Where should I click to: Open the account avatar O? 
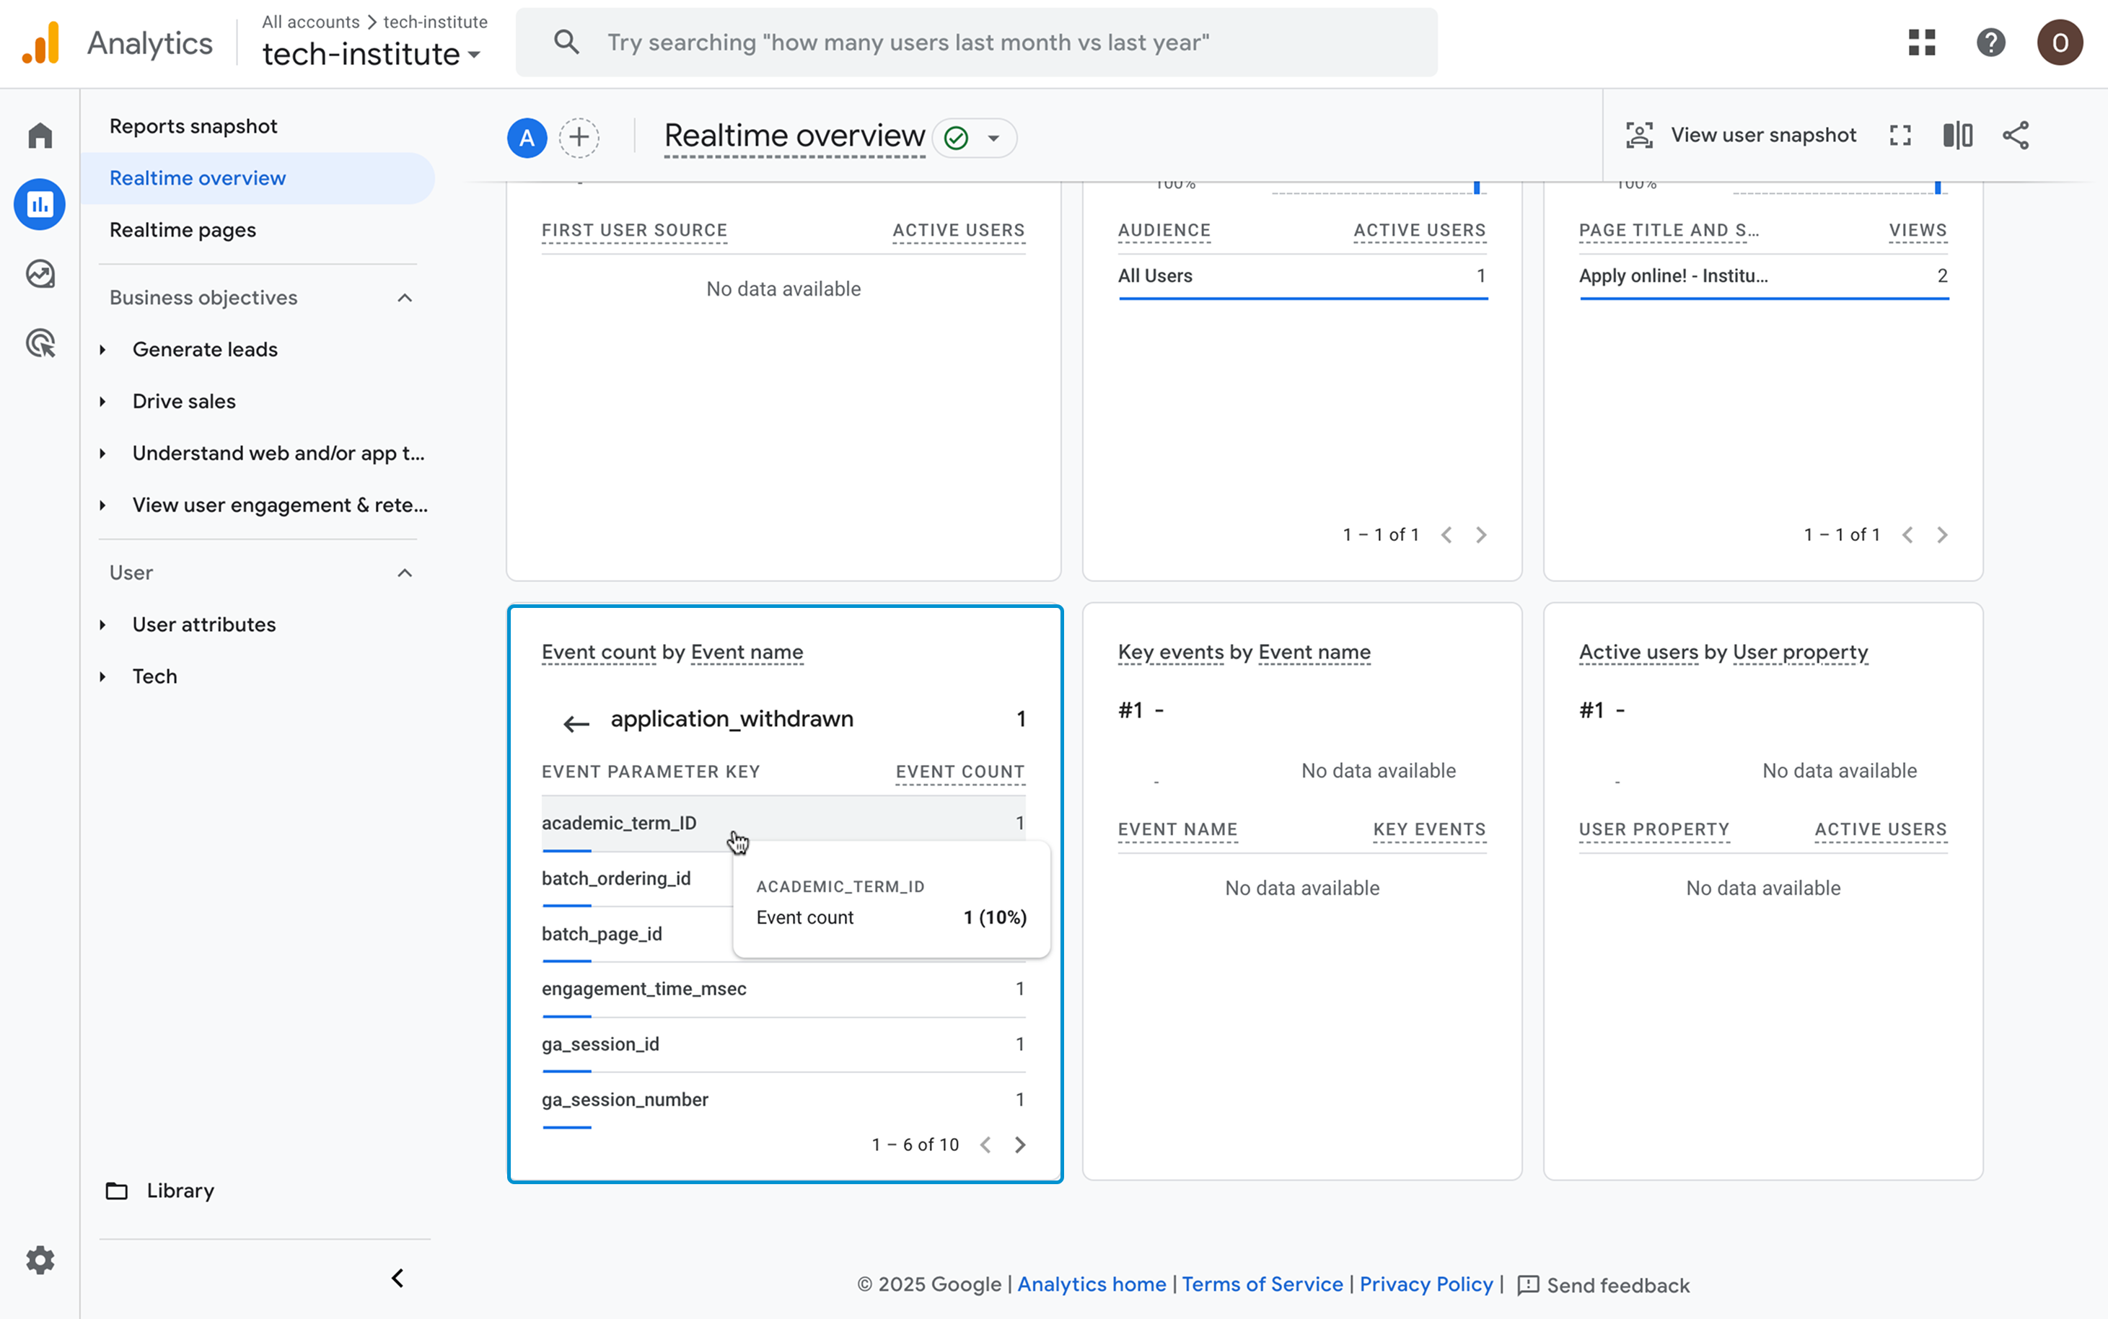pos(2059,43)
